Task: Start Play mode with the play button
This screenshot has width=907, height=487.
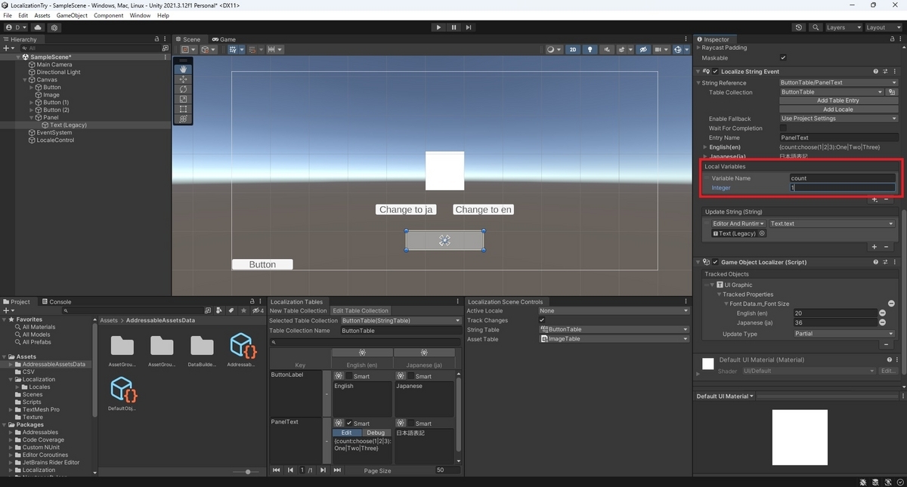Action: 438,27
